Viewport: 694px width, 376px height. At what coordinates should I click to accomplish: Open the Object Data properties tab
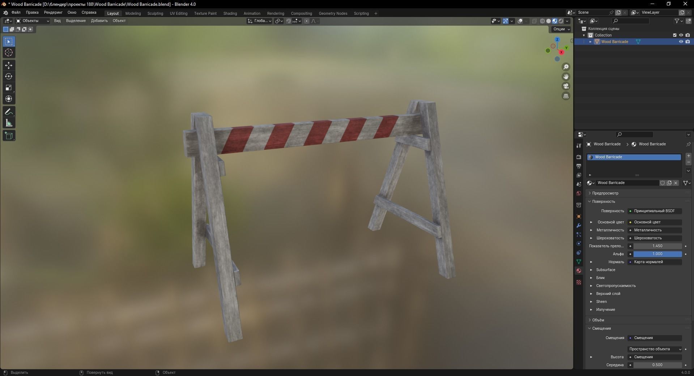579,262
